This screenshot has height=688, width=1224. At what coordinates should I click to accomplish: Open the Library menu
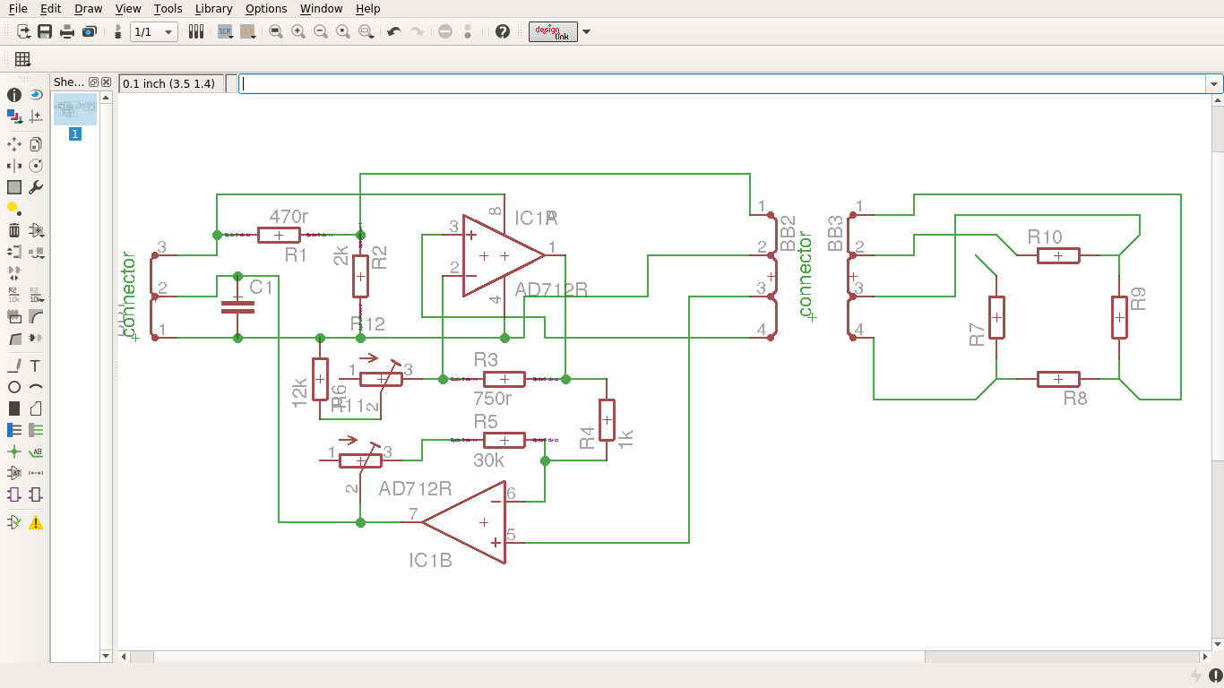click(x=213, y=8)
